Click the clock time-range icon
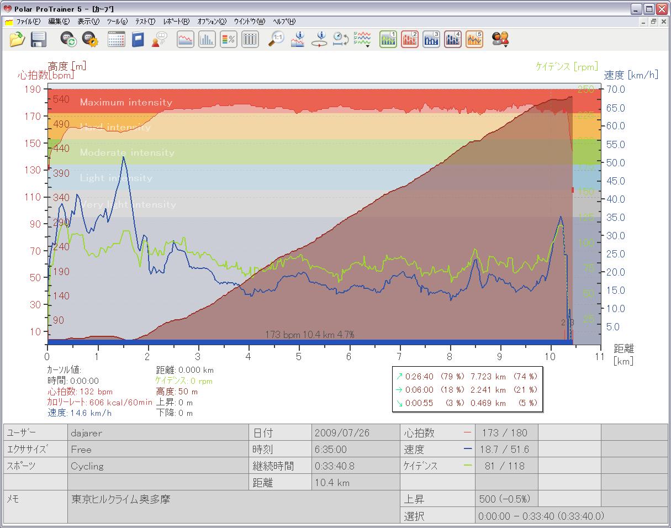Screen dimensions: 671x528 point(340,39)
